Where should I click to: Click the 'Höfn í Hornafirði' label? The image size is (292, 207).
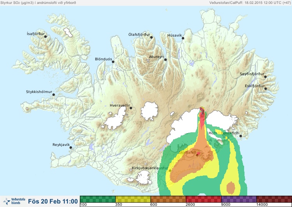click(224, 133)
